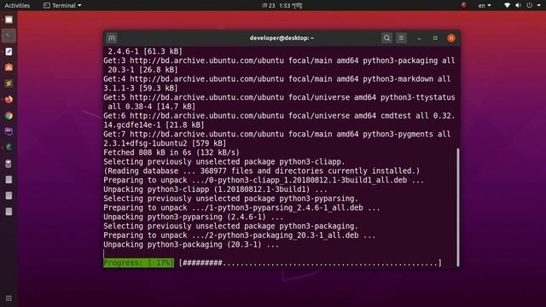Click 'Unpacking python3-pyparsing (2.4.6-1)' line

[x=194, y=217]
